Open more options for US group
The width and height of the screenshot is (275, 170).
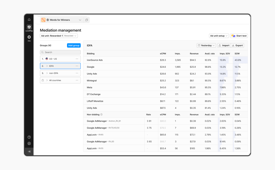click(x=77, y=59)
